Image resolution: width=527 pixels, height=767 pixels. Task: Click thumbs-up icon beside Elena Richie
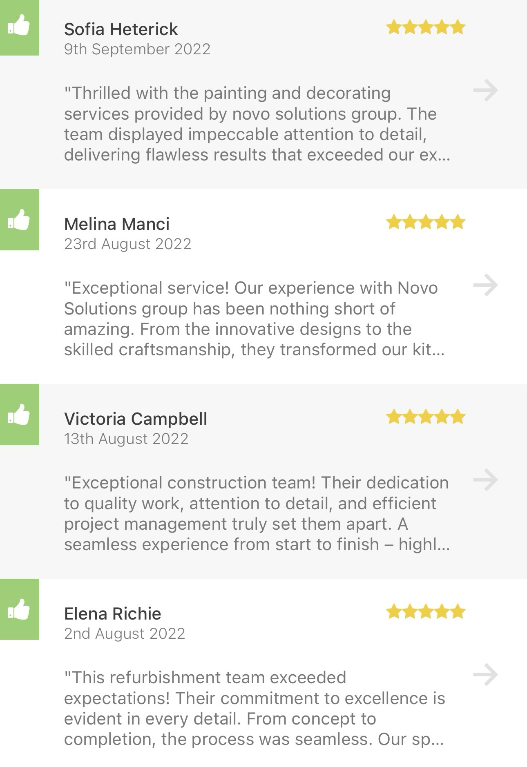click(19, 610)
